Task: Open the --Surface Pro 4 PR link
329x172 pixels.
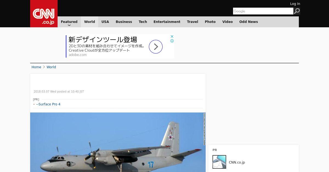Action: (48, 104)
